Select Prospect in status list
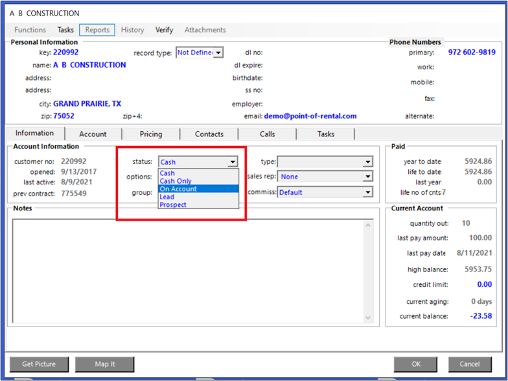The height and width of the screenshot is (381, 508). pyautogui.click(x=173, y=204)
